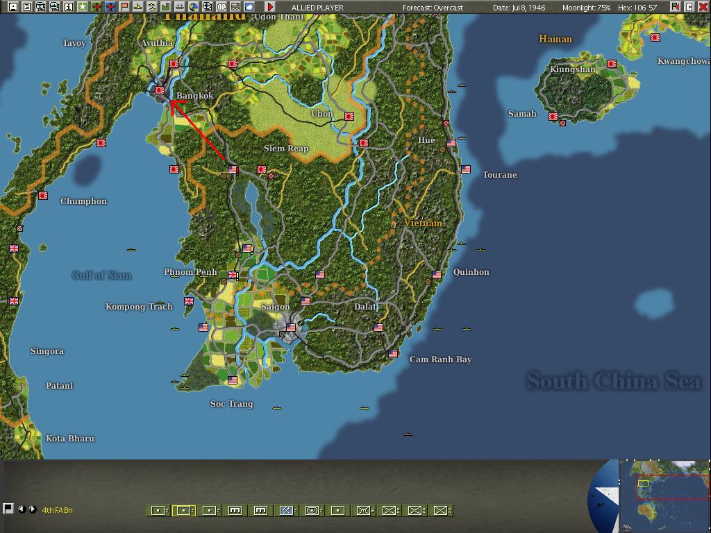Select the red plane on green icon

(x=96, y=6)
